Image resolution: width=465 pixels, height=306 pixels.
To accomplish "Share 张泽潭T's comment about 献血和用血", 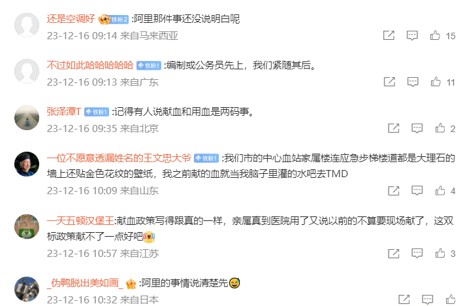I will [394, 128].
